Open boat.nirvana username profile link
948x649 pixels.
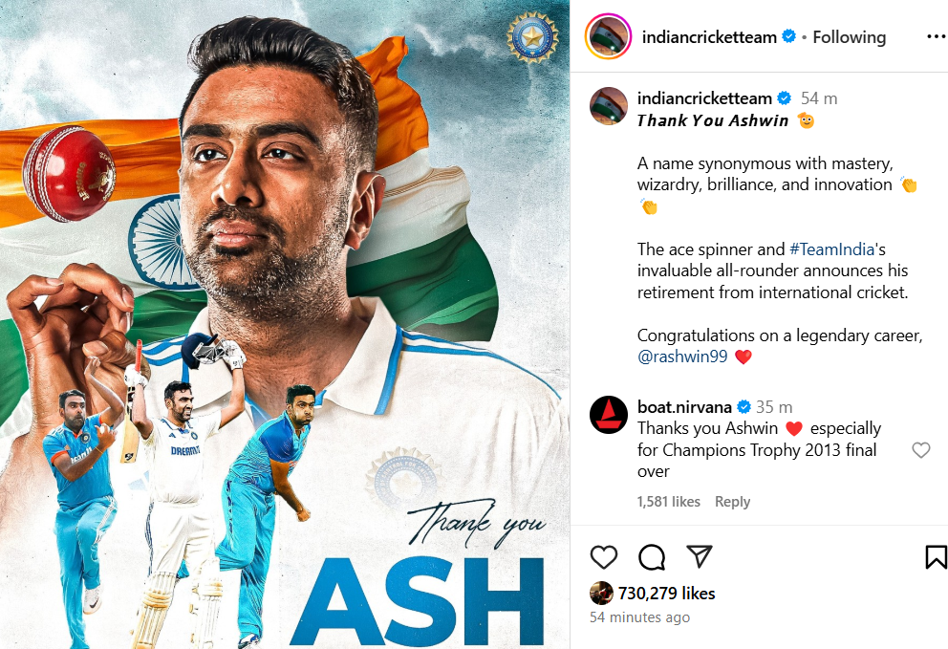tap(684, 406)
